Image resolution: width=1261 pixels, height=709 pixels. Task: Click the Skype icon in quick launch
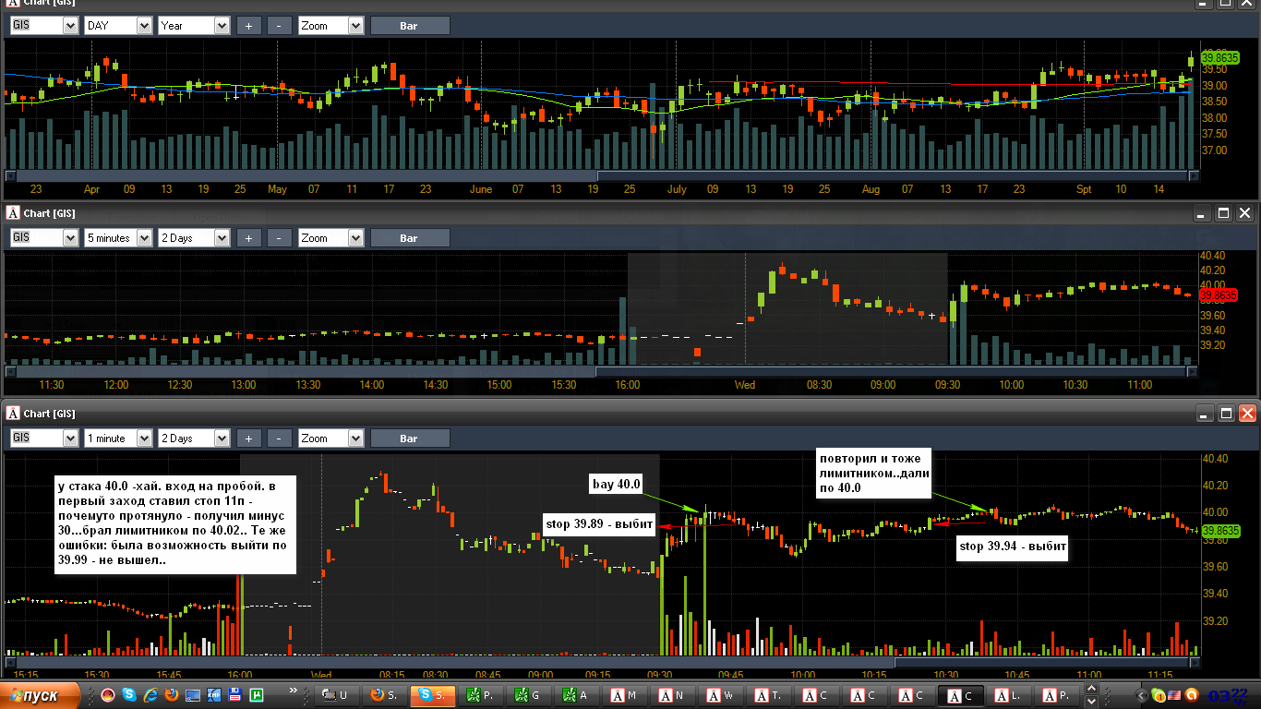click(x=129, y=695)
